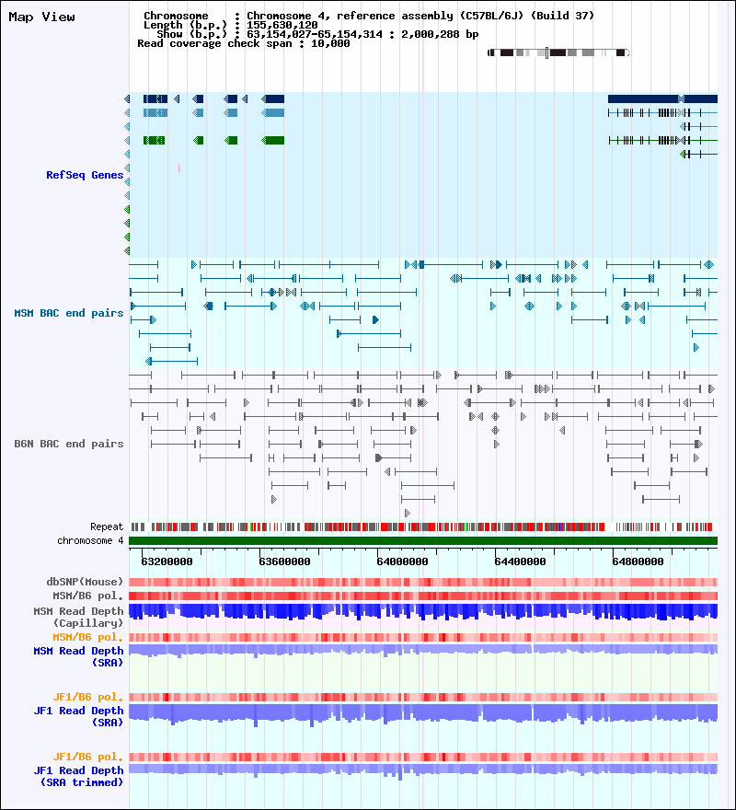
Task: Click the 64000000 position on the axis
Action: click(402, 561)
